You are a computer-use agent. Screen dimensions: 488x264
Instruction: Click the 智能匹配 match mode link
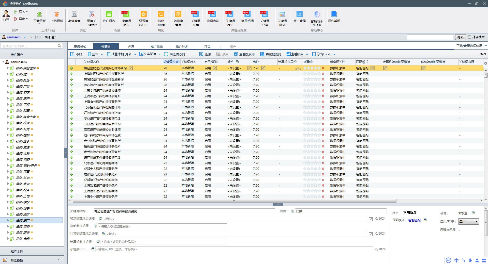[414, 220]
